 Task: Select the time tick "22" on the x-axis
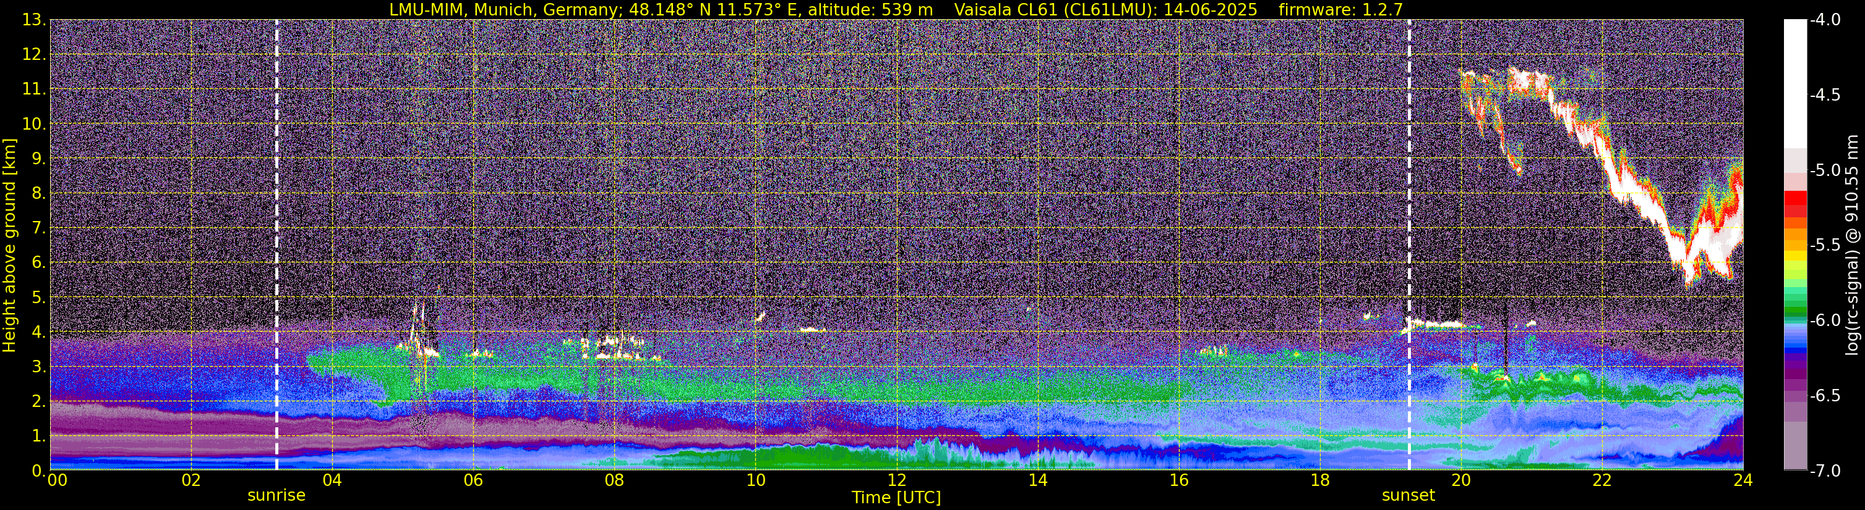click(1602, 480)
